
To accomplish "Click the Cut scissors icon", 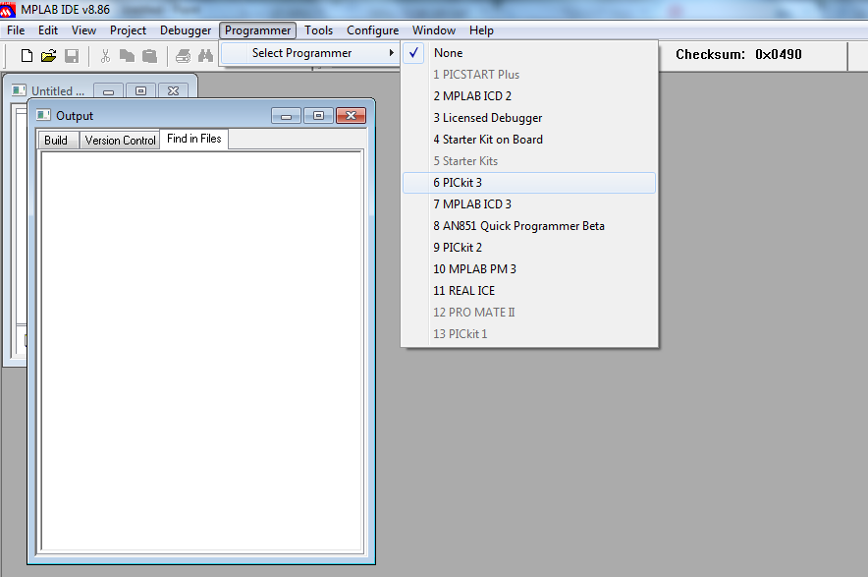I will coord(105,56).
